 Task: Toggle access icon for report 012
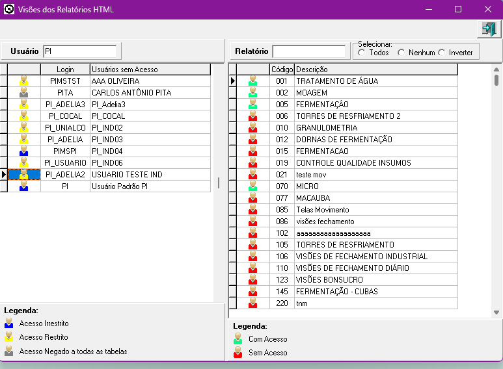point(252,139)
